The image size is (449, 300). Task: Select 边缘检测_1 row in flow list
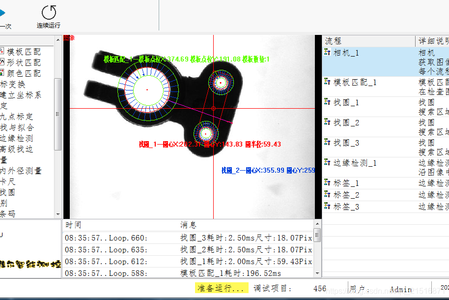tap(386, 167)
